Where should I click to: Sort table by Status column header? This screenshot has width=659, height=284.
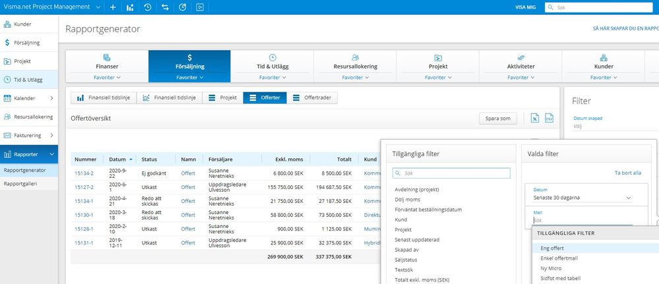click(149, 159)
